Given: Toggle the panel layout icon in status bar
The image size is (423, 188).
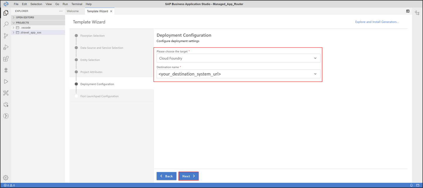Looking at the screenshot, I should click(x=418, y=185).
